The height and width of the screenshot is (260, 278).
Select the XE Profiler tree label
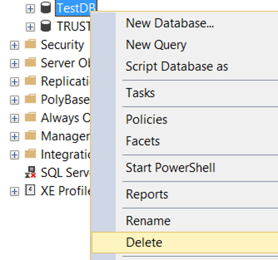pos(66,191)
